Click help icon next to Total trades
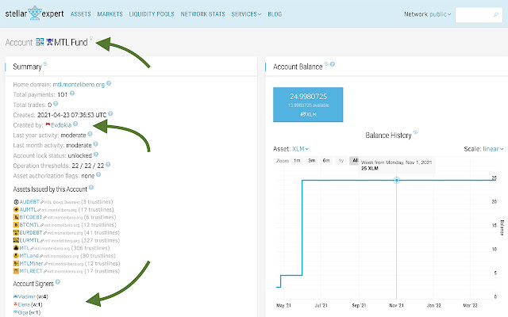The width and height of the screenshot is (508, 317). pos(56,104)
